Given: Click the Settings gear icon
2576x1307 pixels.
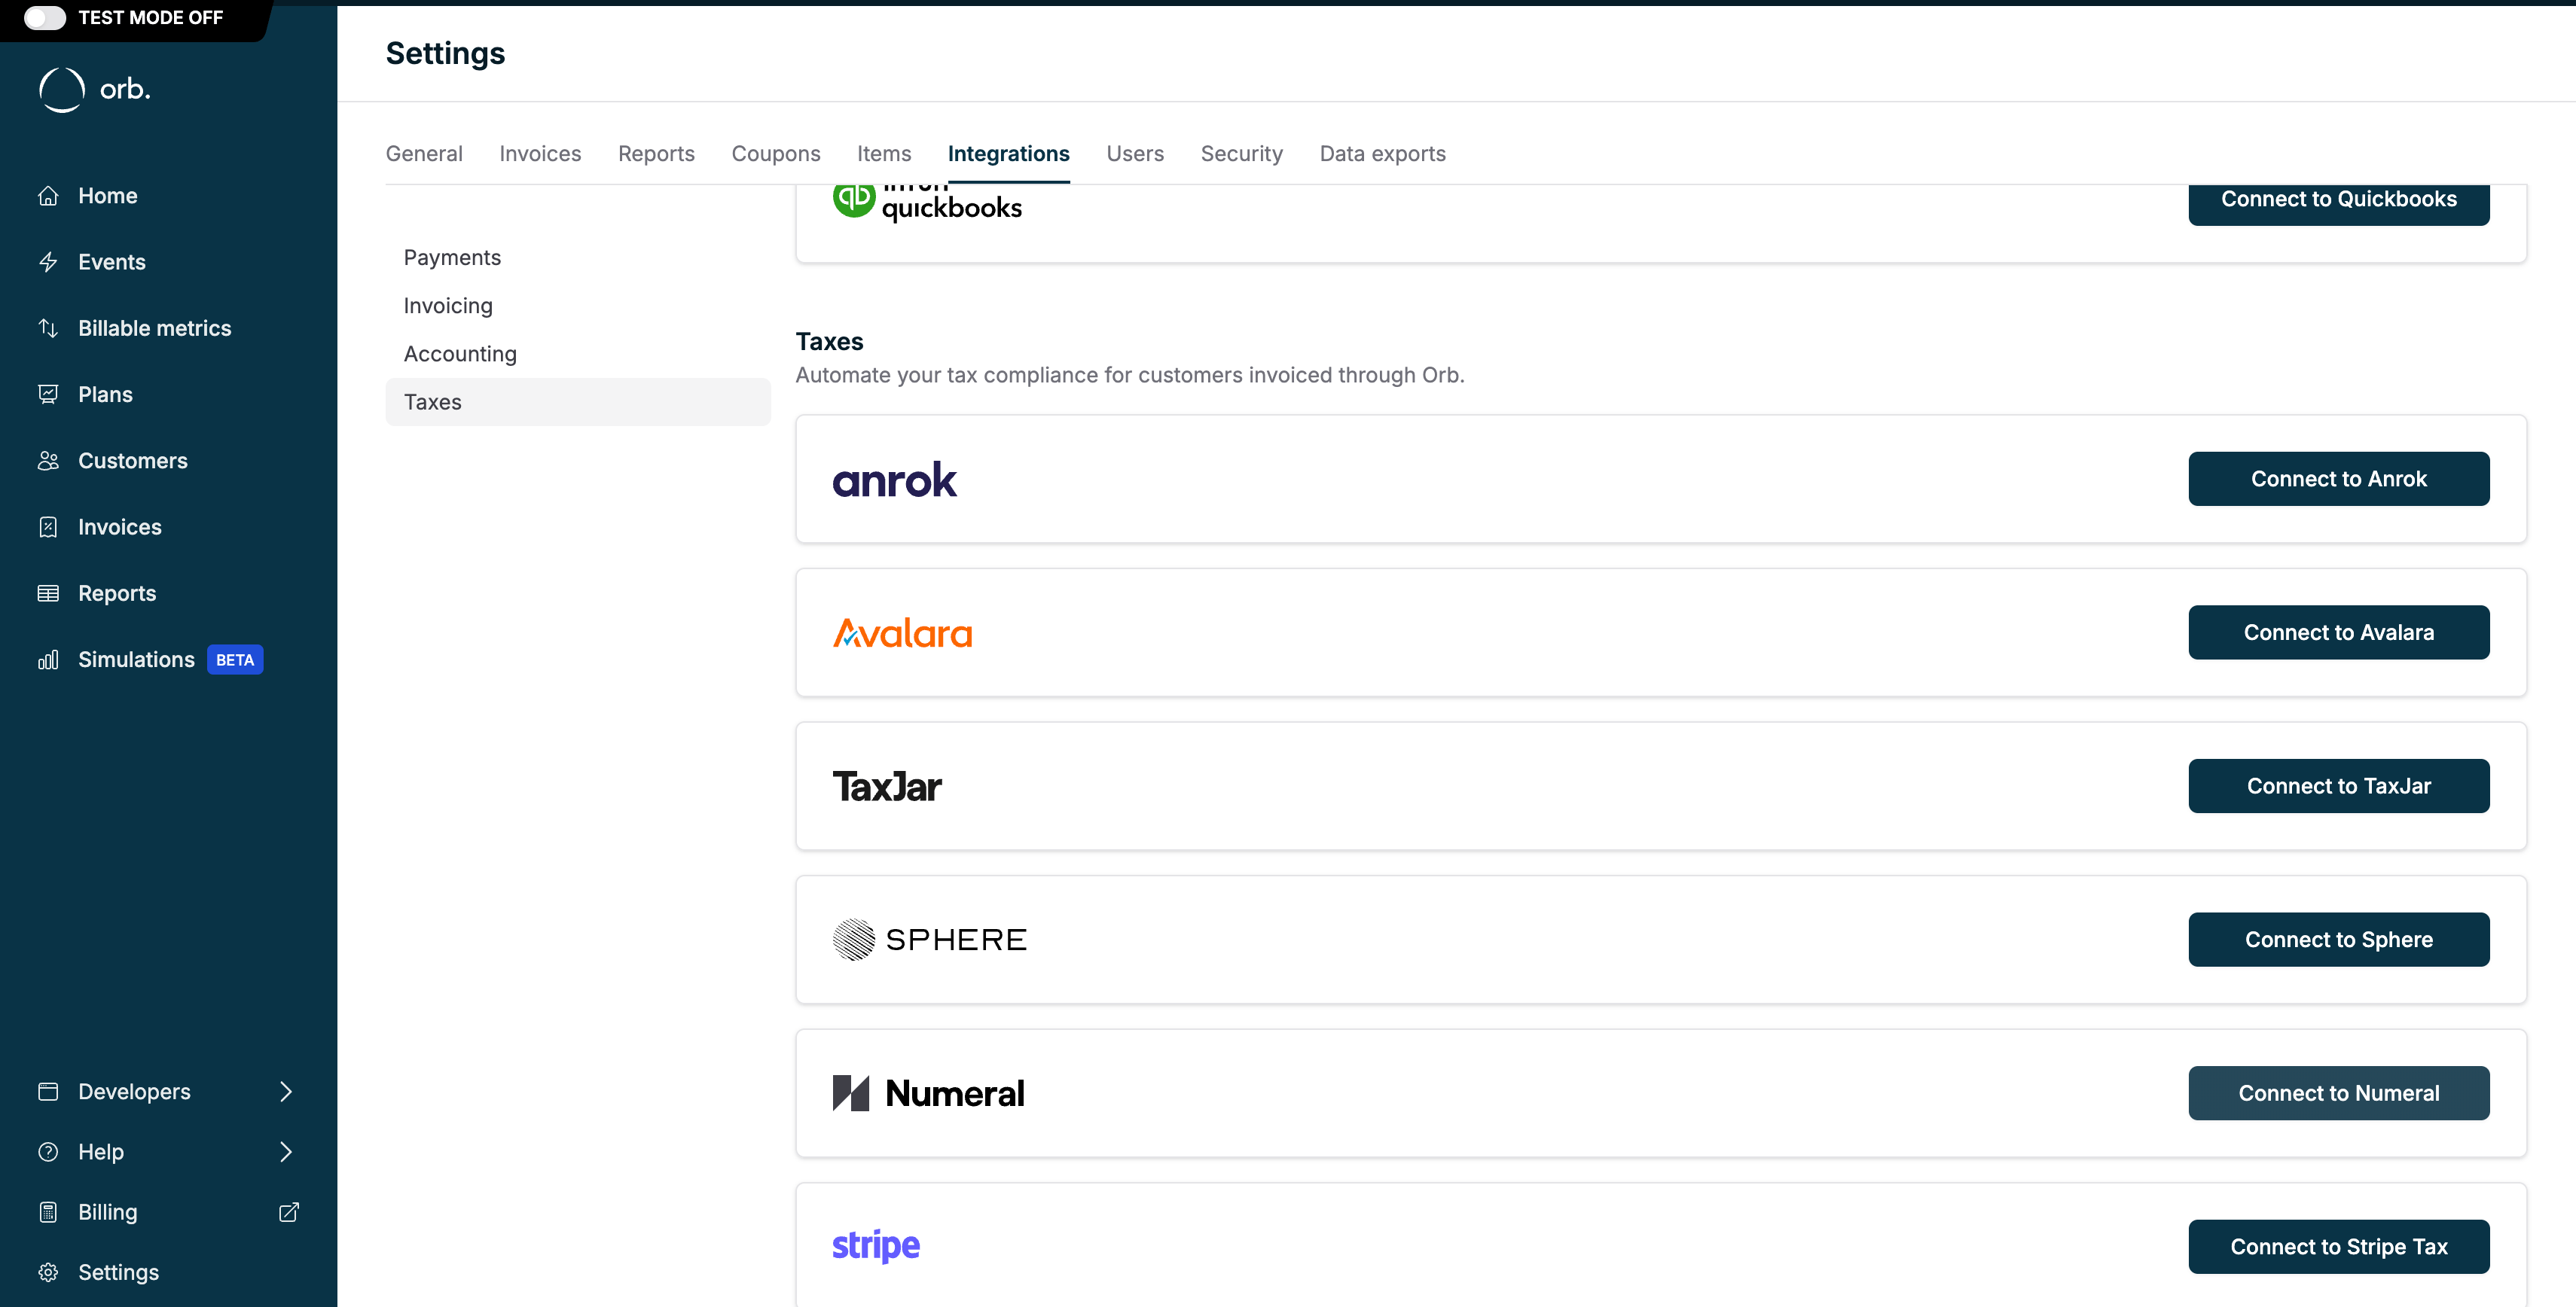Looking at the screenshot, I should 48,1272.
